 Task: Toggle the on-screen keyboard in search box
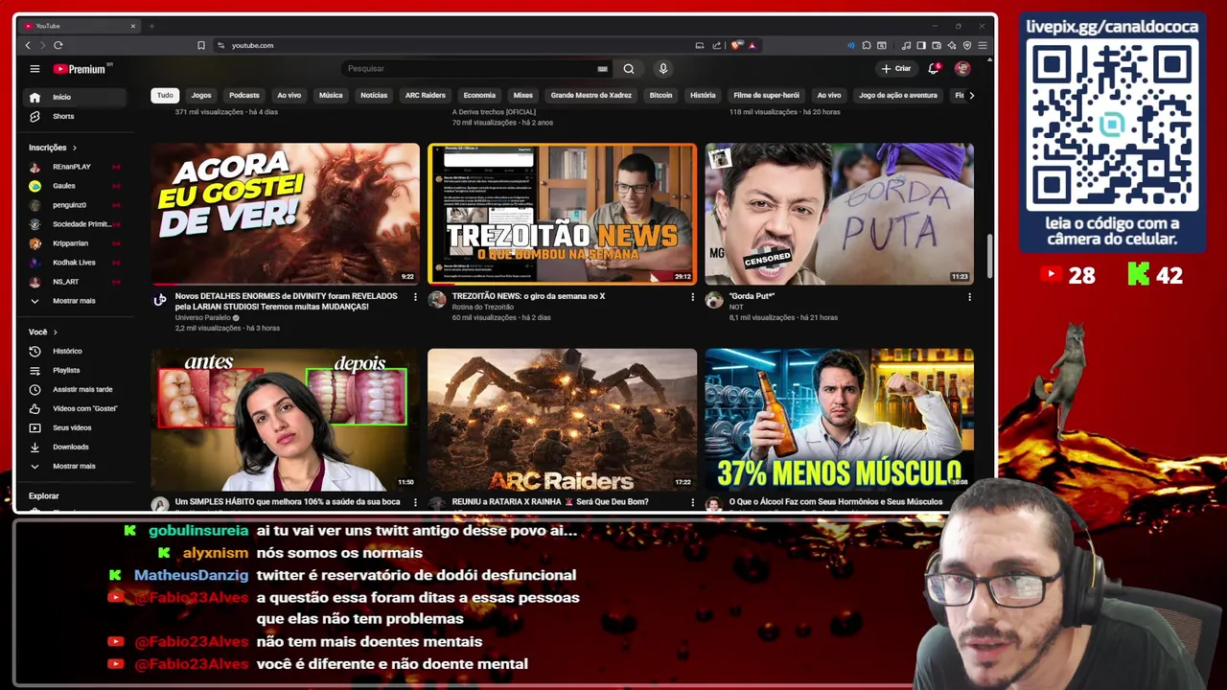(602, 69)
